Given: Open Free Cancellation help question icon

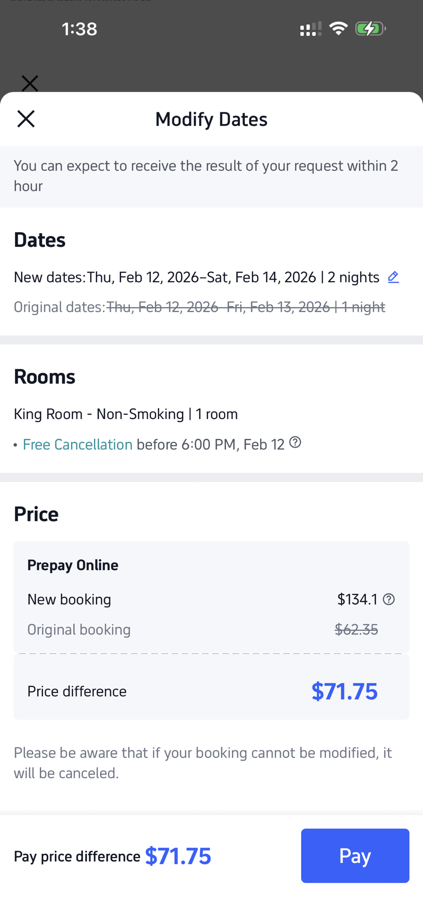Looking at the screenshot, I should [296, 442].
